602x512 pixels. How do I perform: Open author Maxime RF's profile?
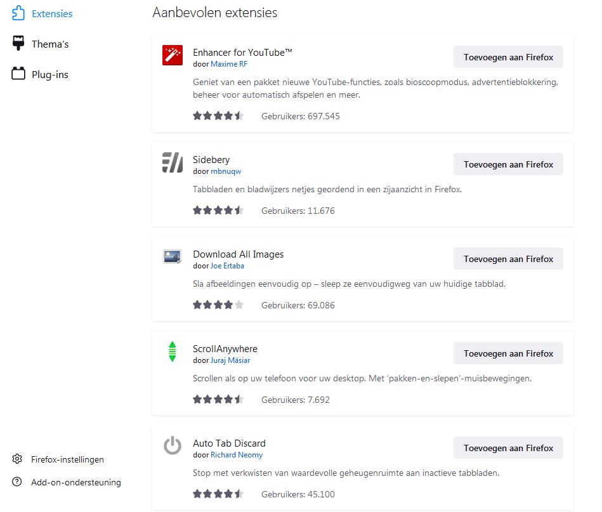229,64
